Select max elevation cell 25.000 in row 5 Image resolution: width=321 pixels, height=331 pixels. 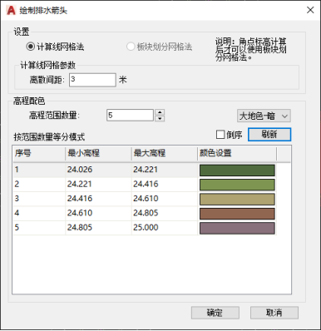click(x=165, y=228)
